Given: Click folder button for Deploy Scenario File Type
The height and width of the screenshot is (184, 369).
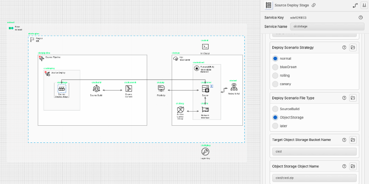Looking at the screenshot, I should (352, 98).
